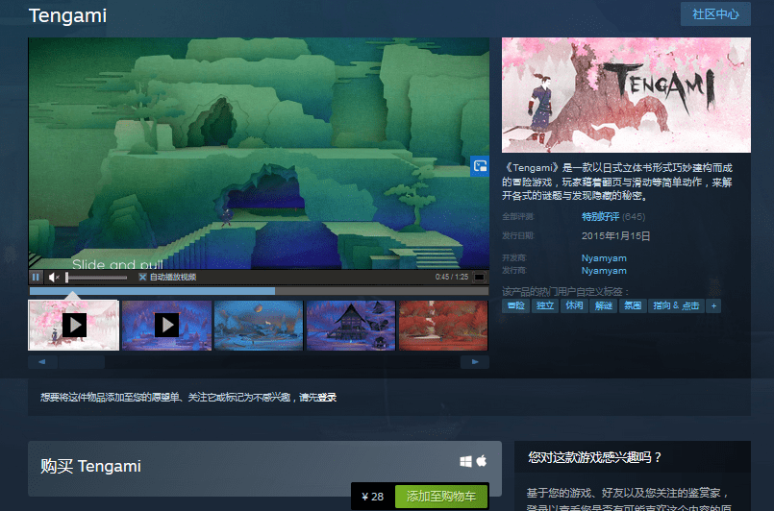Open the 特别好评 reviews summary link
This screenshot has height=511, width=774.
(x=600, y=216)
